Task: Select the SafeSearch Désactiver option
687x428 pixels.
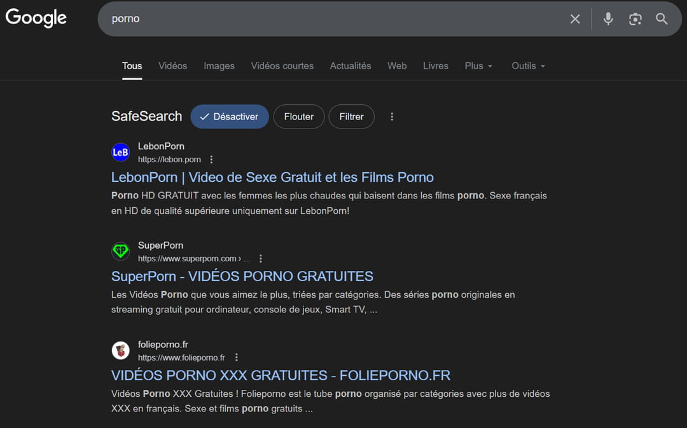Action: click(229, 117)
